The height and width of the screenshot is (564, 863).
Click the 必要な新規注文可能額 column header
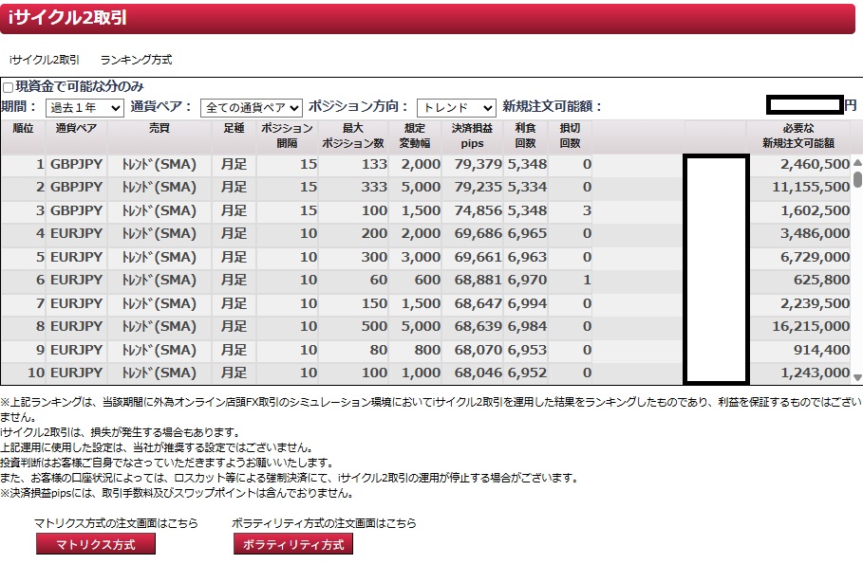tap(797, 136)
